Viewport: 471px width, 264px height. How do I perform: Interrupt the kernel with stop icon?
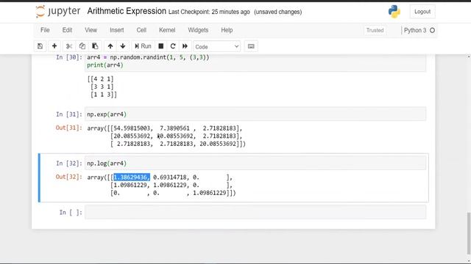(x=161, y=46)
